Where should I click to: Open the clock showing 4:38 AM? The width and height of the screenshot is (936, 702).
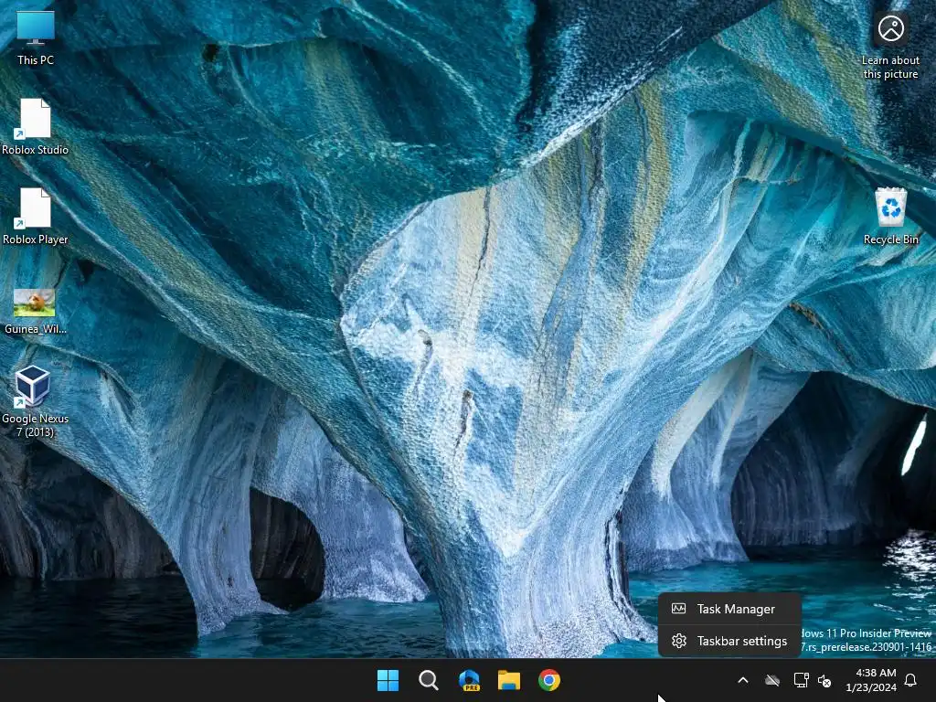(x=871, y=680)
